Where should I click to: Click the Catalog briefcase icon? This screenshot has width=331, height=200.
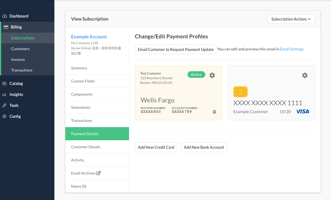(x=5, y=84)
